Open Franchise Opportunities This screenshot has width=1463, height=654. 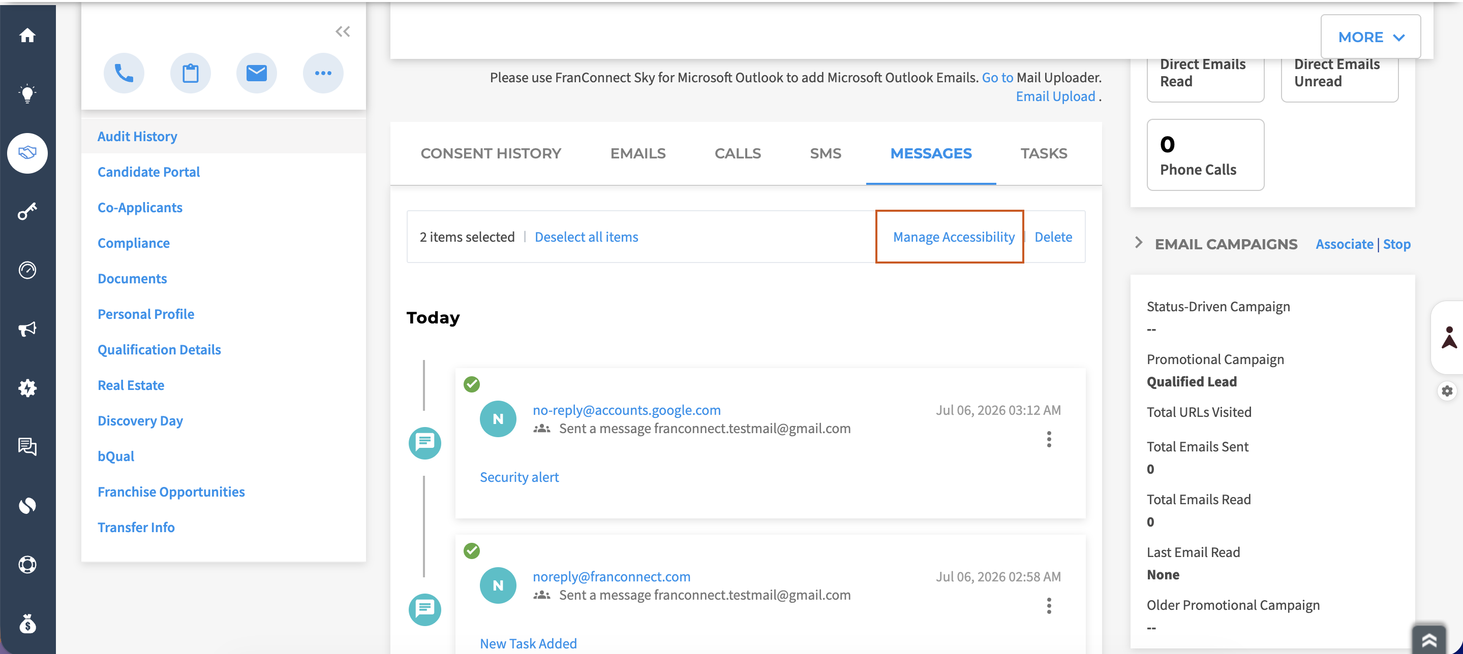pos(171,492)
